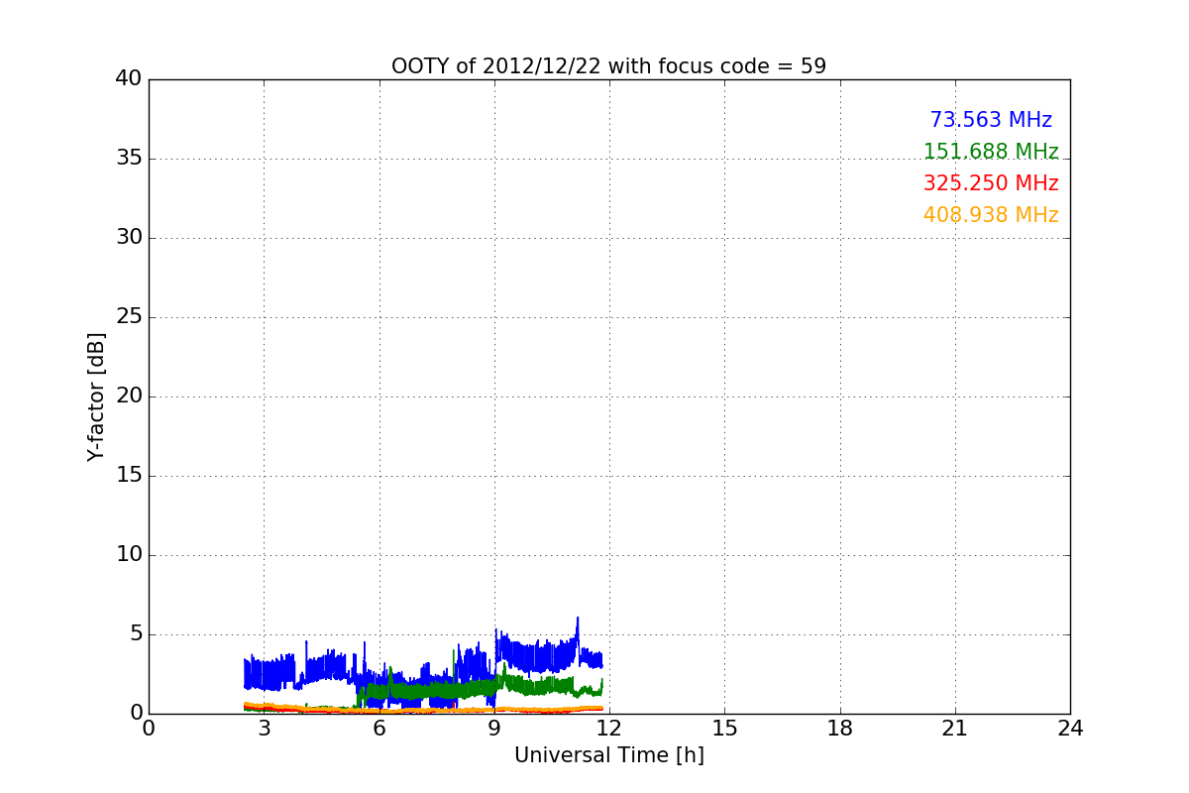The height and width of the screenshot is (793, 1189).
Task: Click the y-axis tick label 30
Action: (x=129, y=238)
